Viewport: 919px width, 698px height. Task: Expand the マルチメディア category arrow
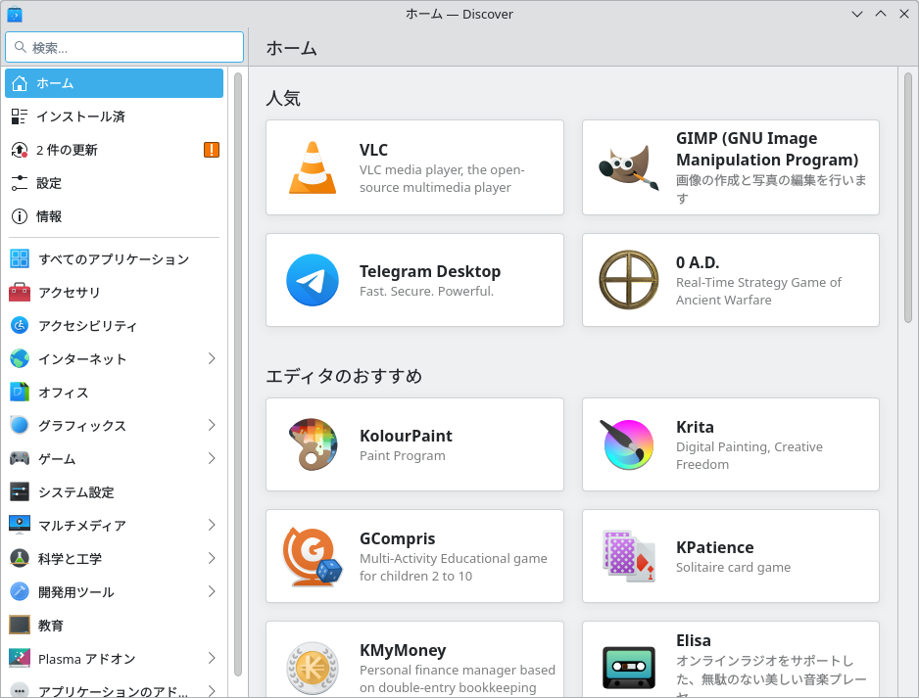point(212,526)
